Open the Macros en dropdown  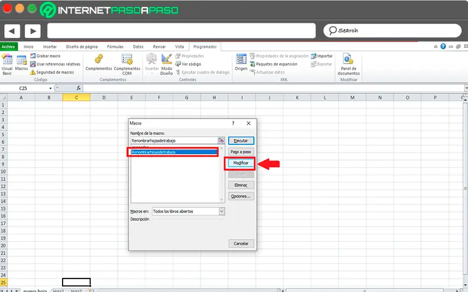(222, 211)
